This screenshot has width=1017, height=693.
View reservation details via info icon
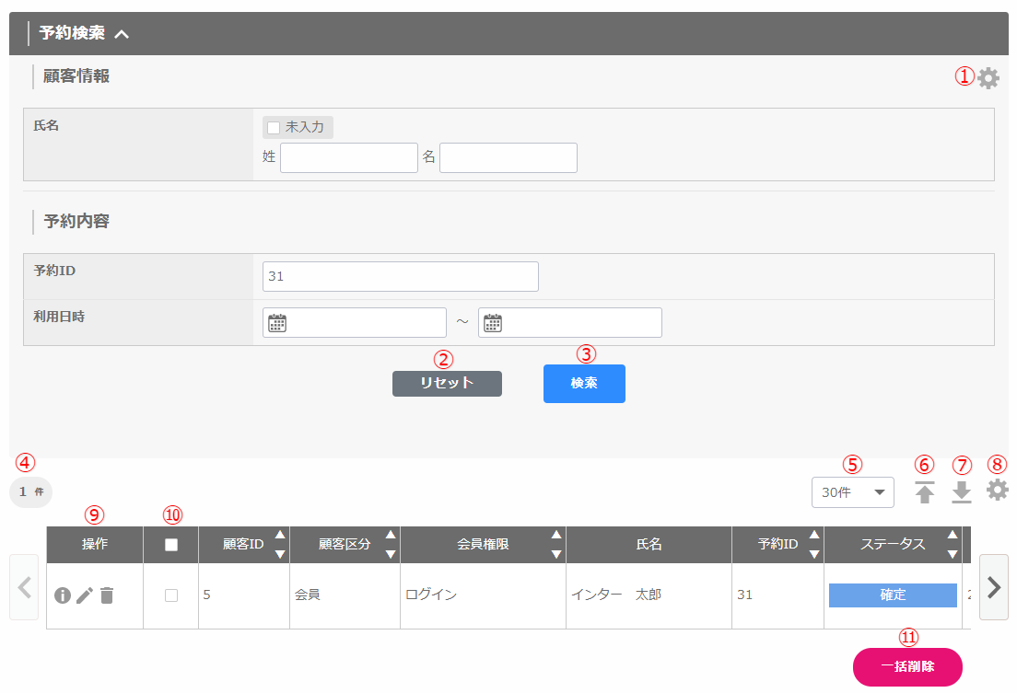coord(63,595)
